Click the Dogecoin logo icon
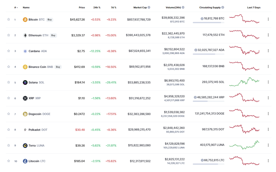Screen dimensions: 276x172 click(25, 114)
